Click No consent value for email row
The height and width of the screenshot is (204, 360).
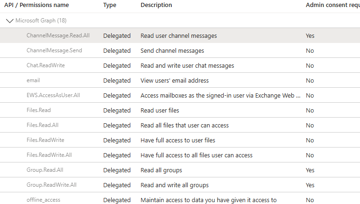(310, 81)
